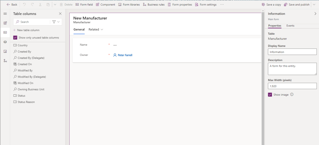
Task: Open the Components icon in left sidebar
Action: click(x=5, y=23)
